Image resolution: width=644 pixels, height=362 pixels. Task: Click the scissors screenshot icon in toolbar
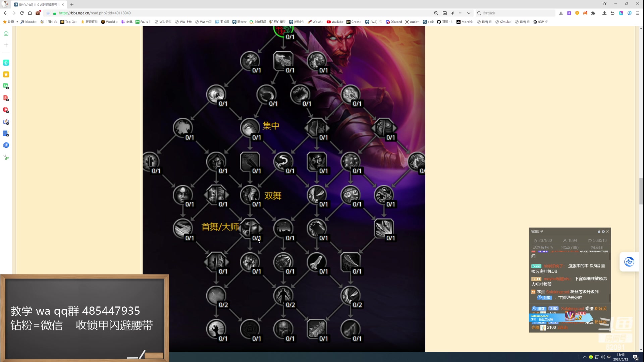coord(561,13)
